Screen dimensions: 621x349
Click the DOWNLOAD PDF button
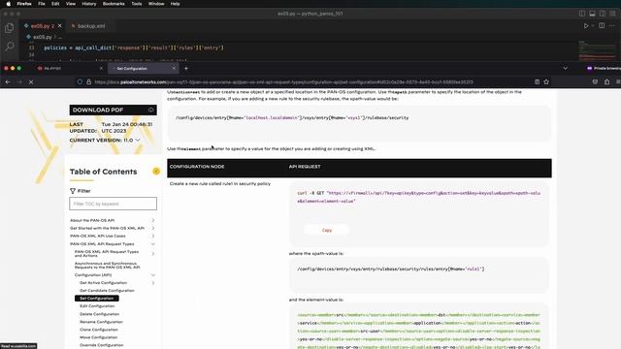pyautogui.click(x=113, y=110)
